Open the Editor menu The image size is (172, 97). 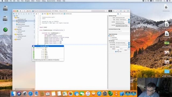[x=33, y=1]
